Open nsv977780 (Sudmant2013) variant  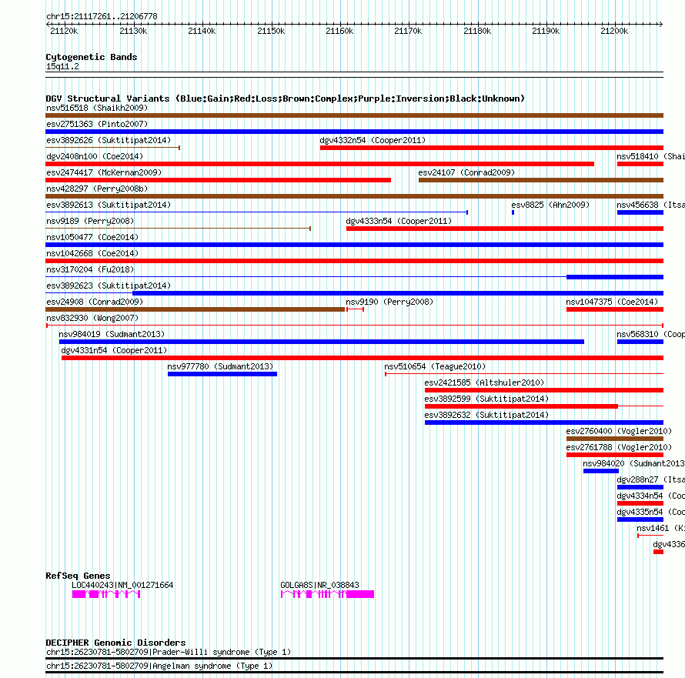coord(220,366)
